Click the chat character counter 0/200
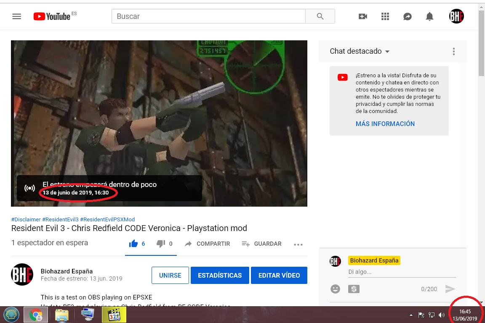This screenshot has height=323, width=485. point(429,289)
